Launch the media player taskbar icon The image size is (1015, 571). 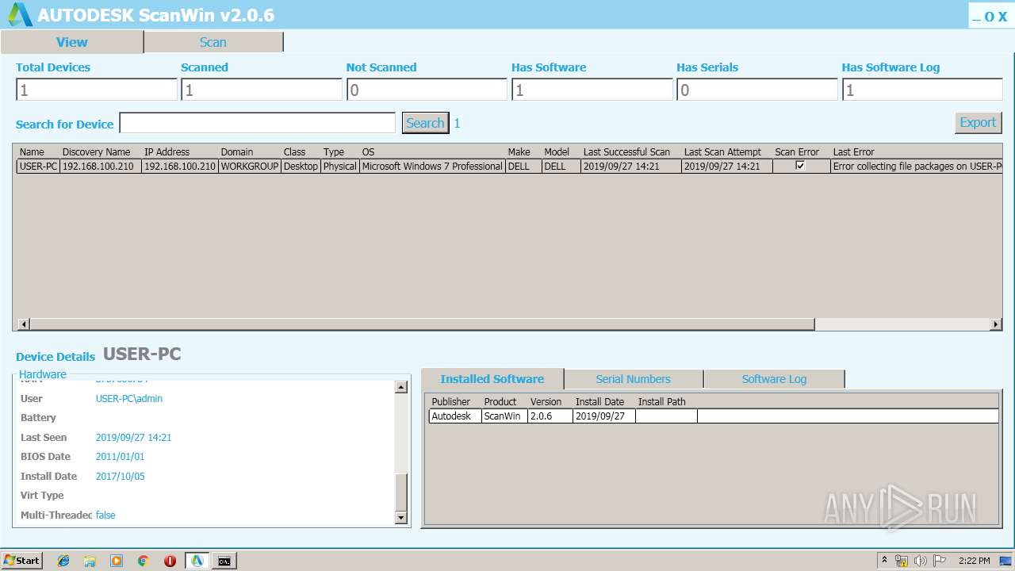click(x=117, y=561)
